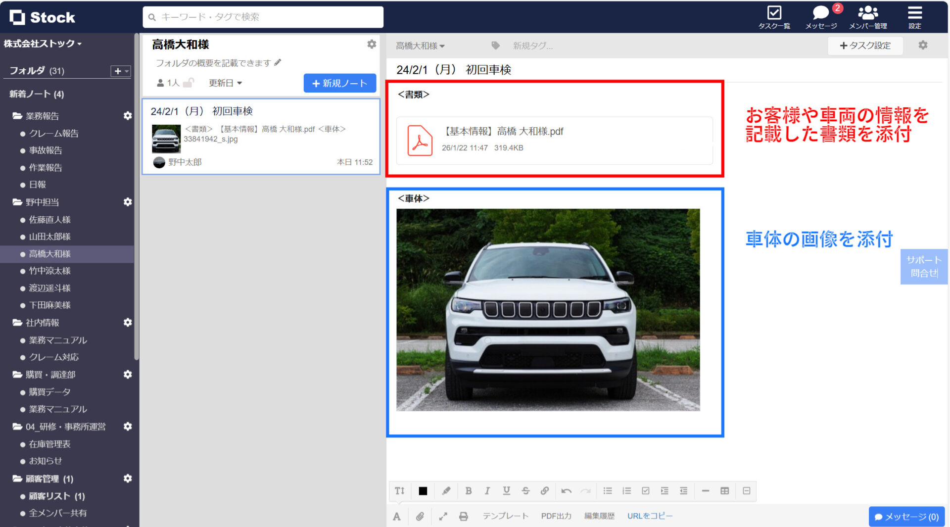Copy the note link via URLをコピー
This screenshot has height=527, width=950.
coord(649,516)
